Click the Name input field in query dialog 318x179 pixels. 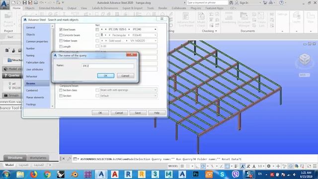[108, 66]
